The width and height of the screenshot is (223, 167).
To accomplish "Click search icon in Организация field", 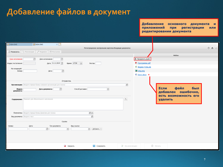I will point(127,85).
